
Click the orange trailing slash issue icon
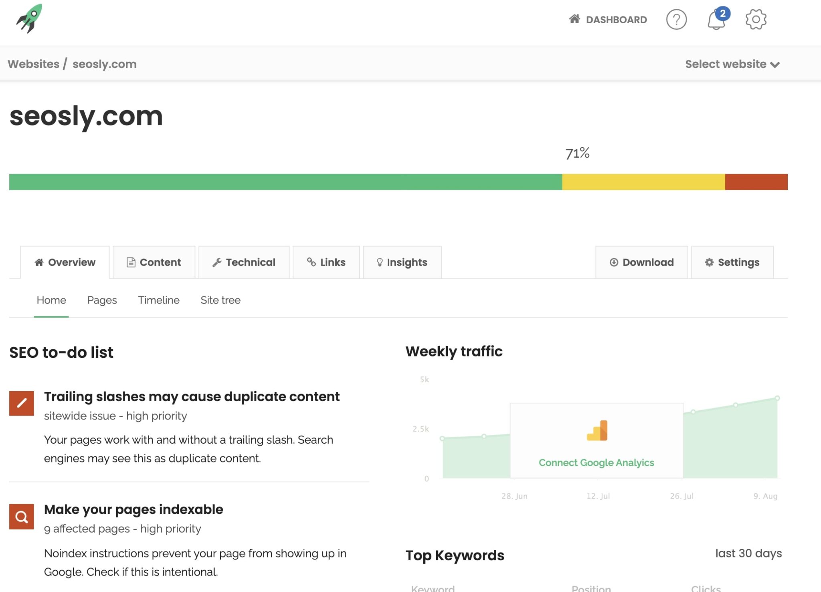[22, 403]
